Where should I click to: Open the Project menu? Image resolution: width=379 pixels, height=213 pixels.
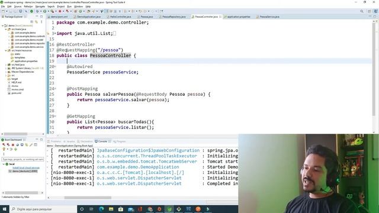pyautogui.click(x=60, y=7)
